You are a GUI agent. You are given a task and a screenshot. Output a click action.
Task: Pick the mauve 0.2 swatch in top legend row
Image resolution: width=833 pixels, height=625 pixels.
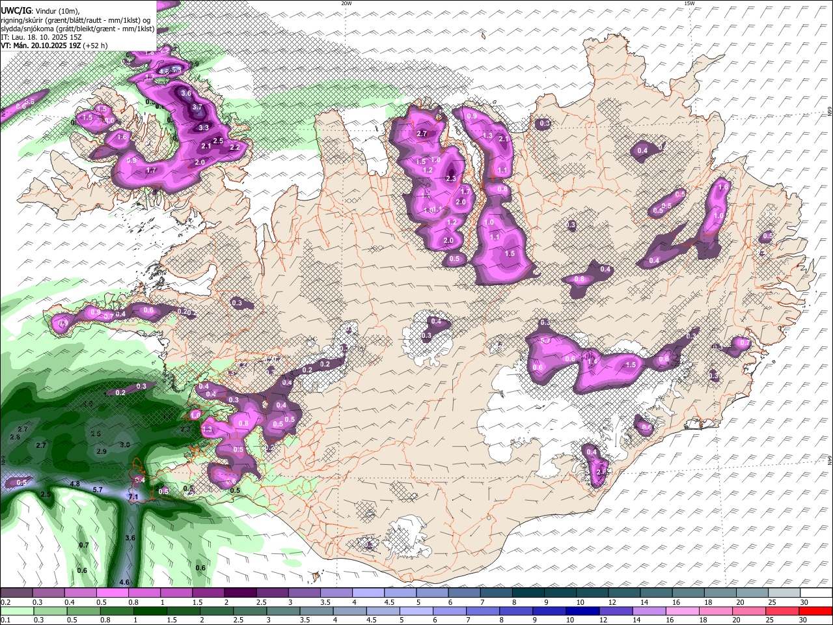[x=17, y=593]
